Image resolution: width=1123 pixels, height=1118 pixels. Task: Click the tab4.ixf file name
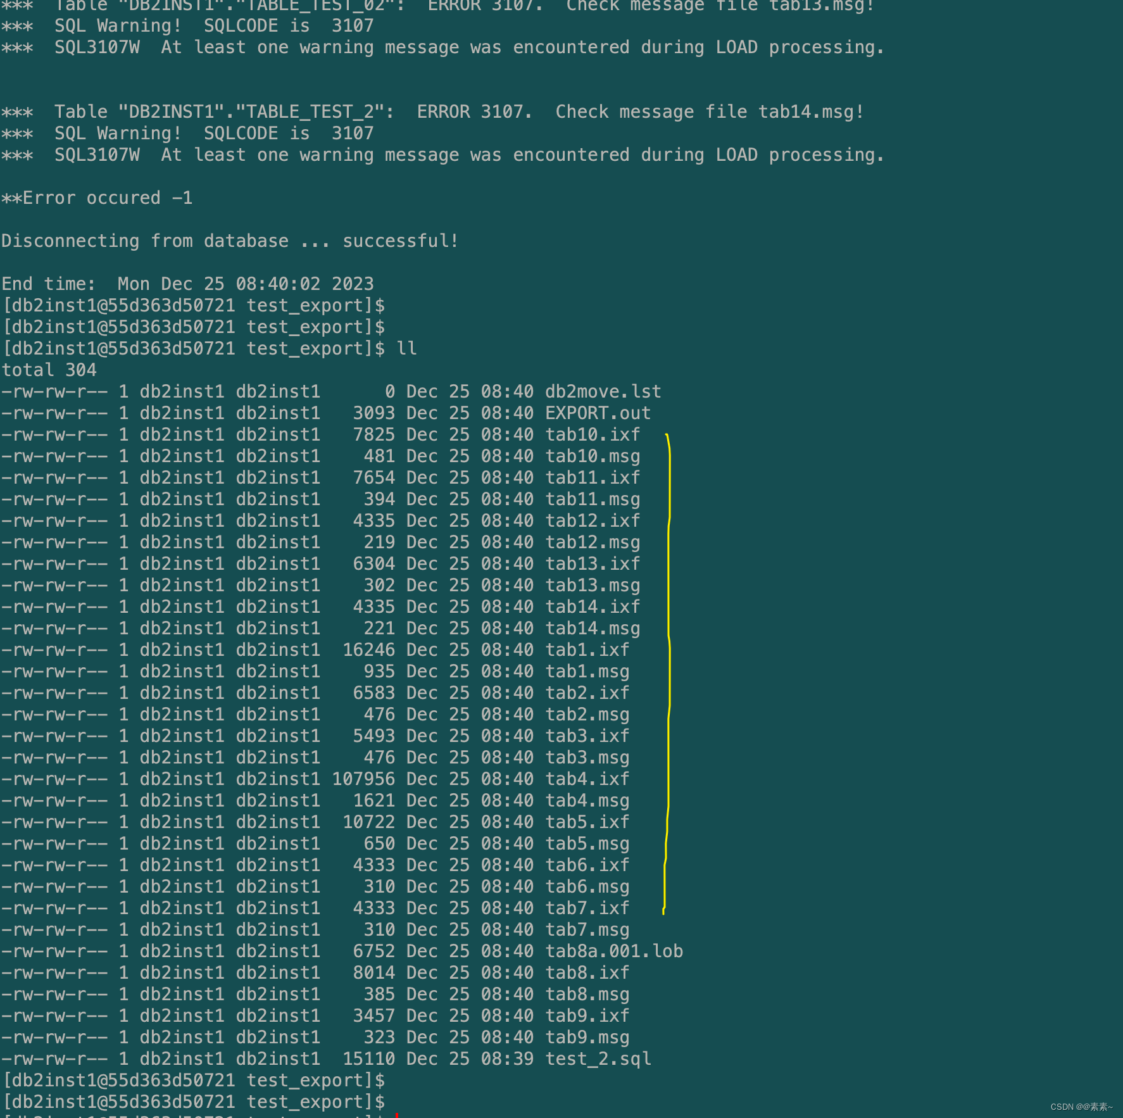[587, 779]
